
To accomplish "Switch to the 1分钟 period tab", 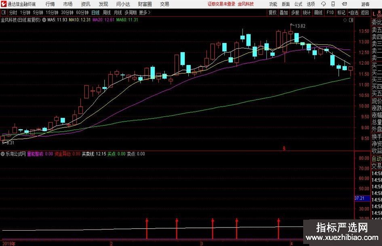I will (25, 13).
